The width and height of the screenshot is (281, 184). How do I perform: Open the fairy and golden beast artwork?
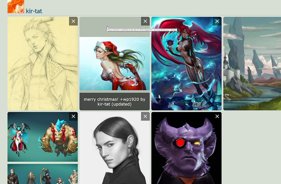[43, 137]
